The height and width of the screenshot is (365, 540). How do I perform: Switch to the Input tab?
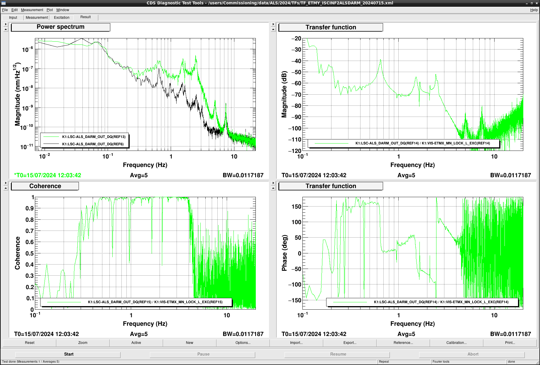(x=13, y=18)
